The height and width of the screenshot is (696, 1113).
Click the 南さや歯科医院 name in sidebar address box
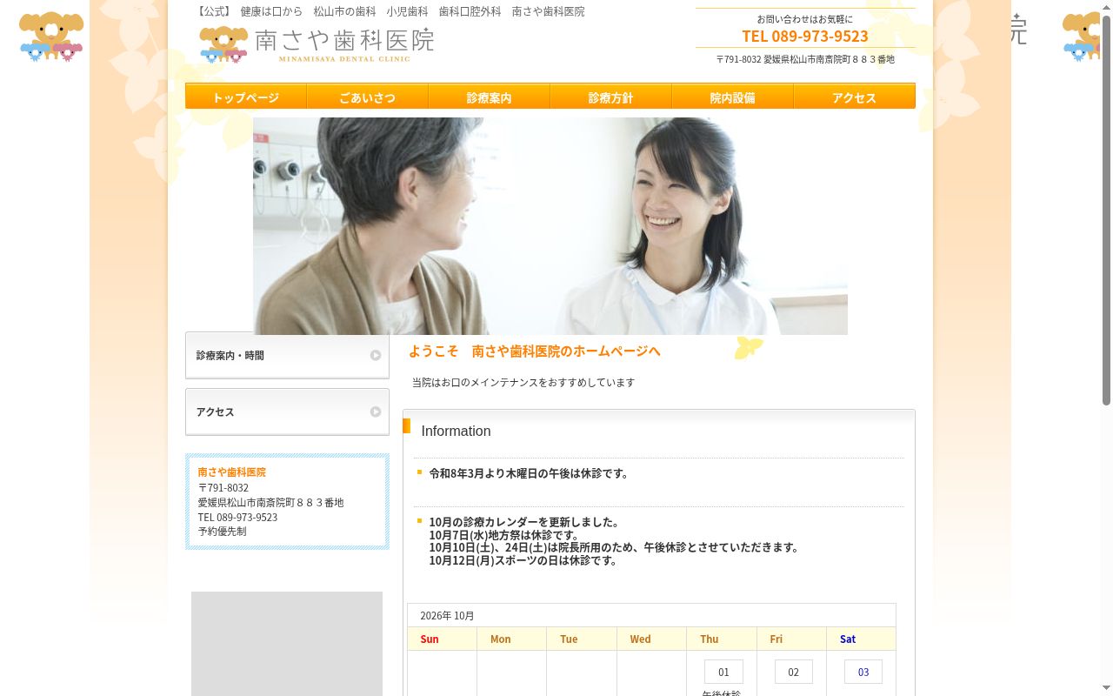(231, 472)
